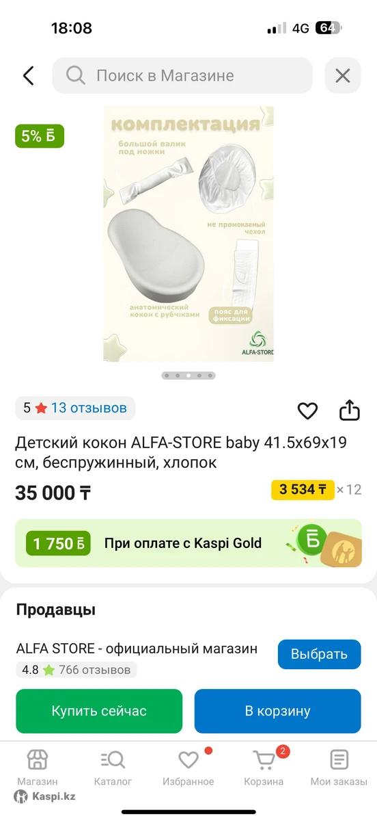377x821 pixels.
Task: Select seller with Выбрать button
Action: 319,654
